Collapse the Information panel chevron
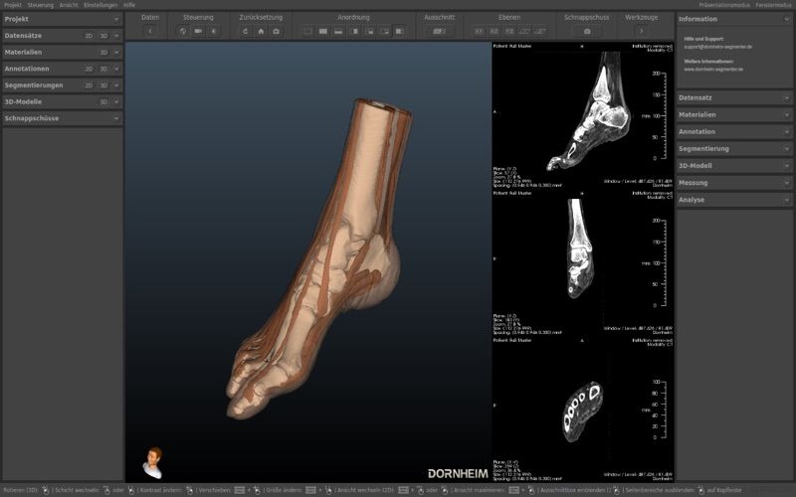The height and width of the screenshot is (497, 796). point(786,19)
